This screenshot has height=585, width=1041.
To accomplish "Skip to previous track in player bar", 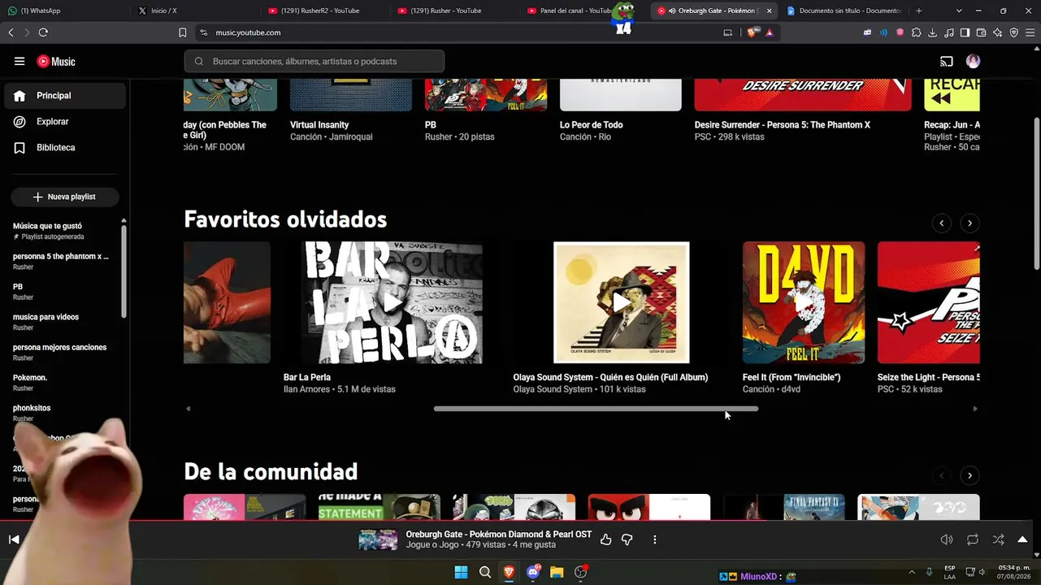I will pyautogui.click(x=14, y=539).
